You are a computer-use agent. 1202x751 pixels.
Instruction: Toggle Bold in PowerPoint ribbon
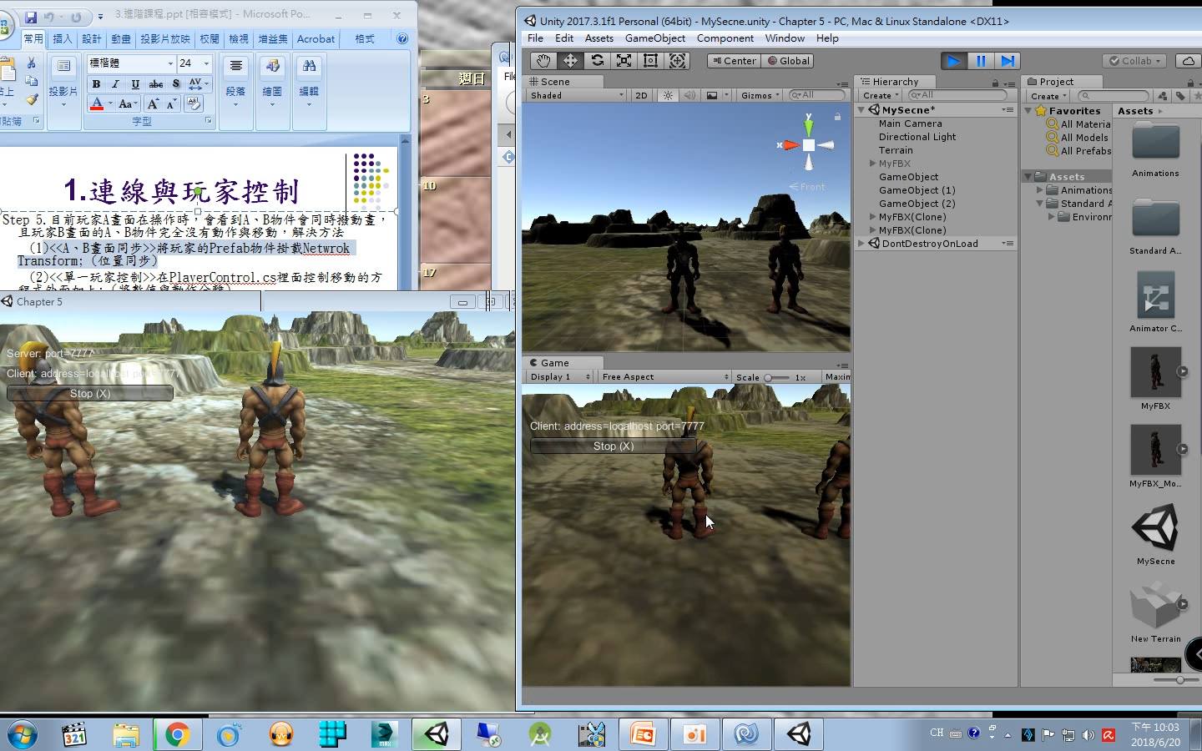[x=96, y=84]
